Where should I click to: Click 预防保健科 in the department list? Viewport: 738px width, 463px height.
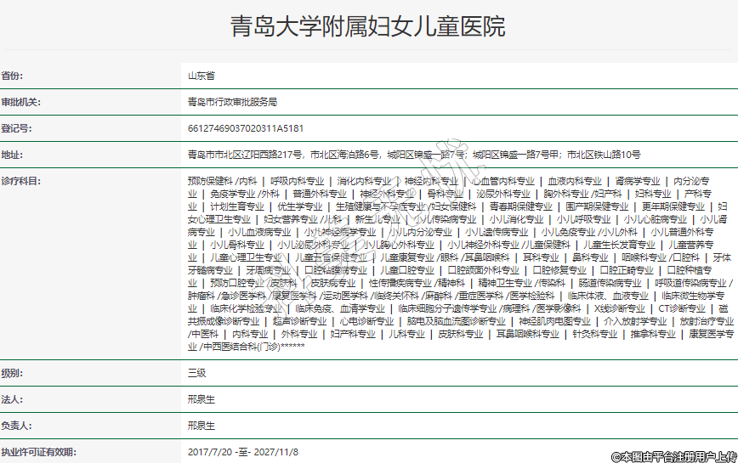pos(209,181)
